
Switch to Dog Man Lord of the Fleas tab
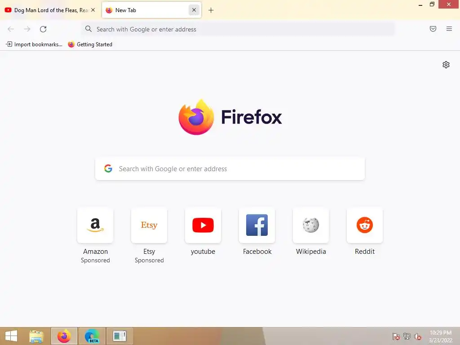point(50,10)
